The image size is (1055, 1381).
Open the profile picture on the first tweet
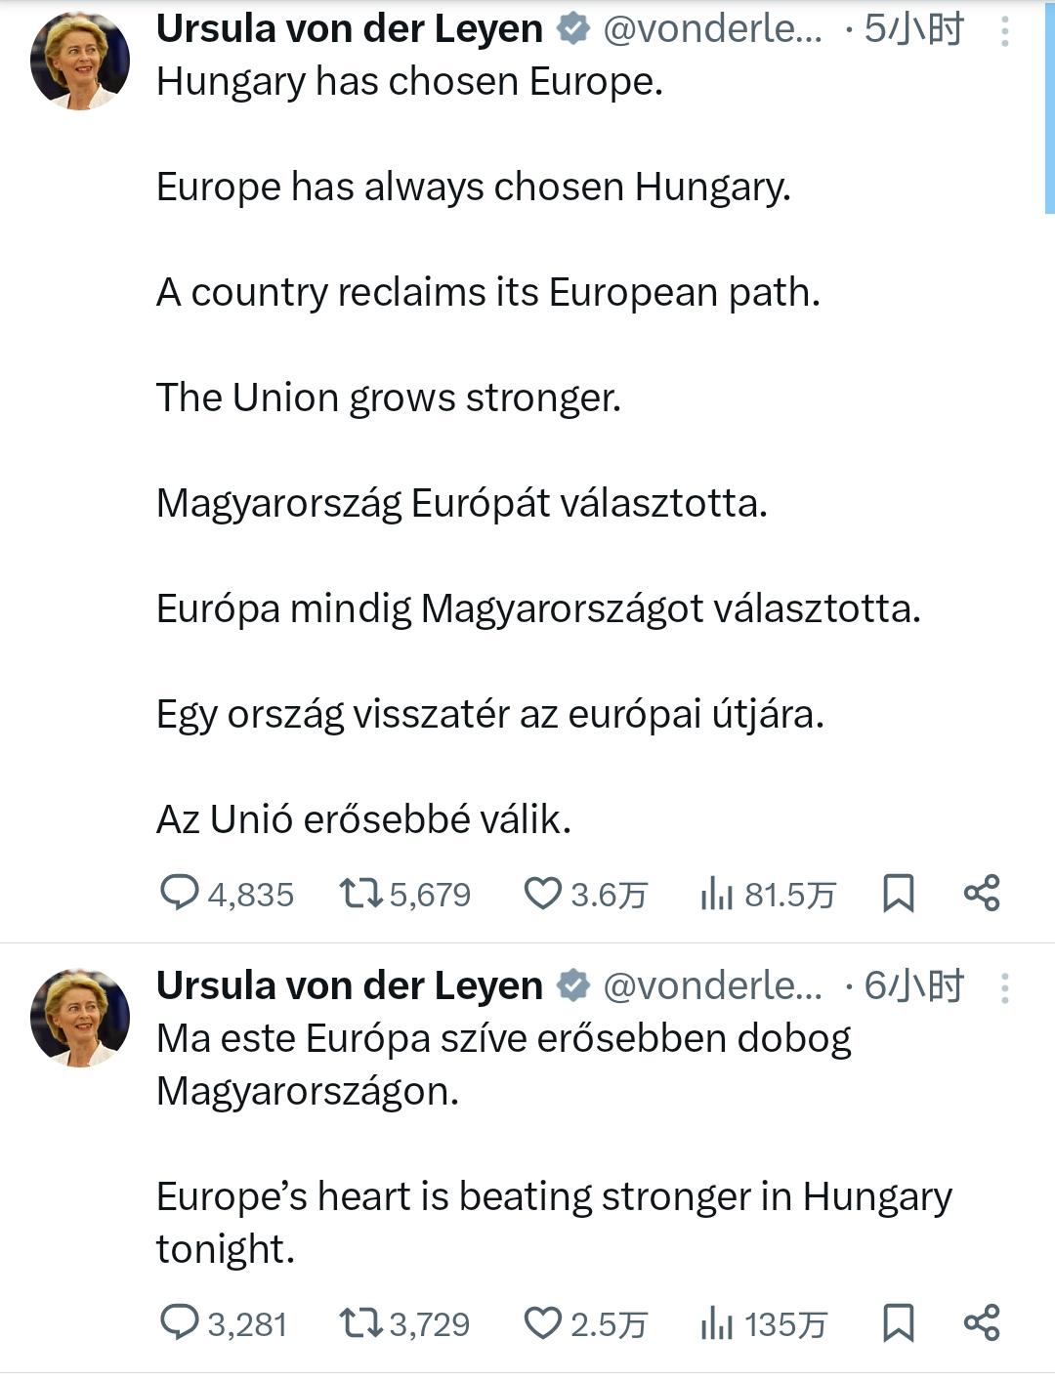(x=80, y=61)
